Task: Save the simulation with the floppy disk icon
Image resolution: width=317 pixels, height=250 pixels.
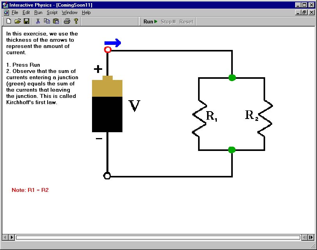Action: coord(27,21)
